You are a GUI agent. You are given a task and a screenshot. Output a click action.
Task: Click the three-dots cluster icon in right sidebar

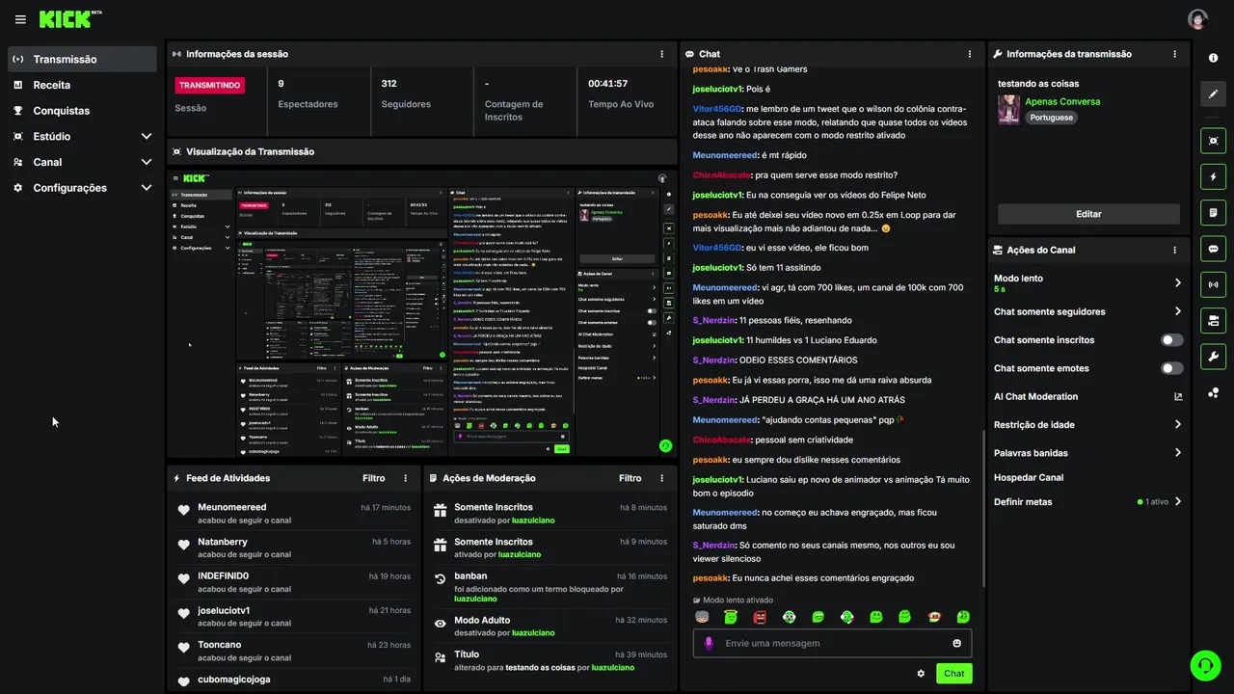[1213, 392]
